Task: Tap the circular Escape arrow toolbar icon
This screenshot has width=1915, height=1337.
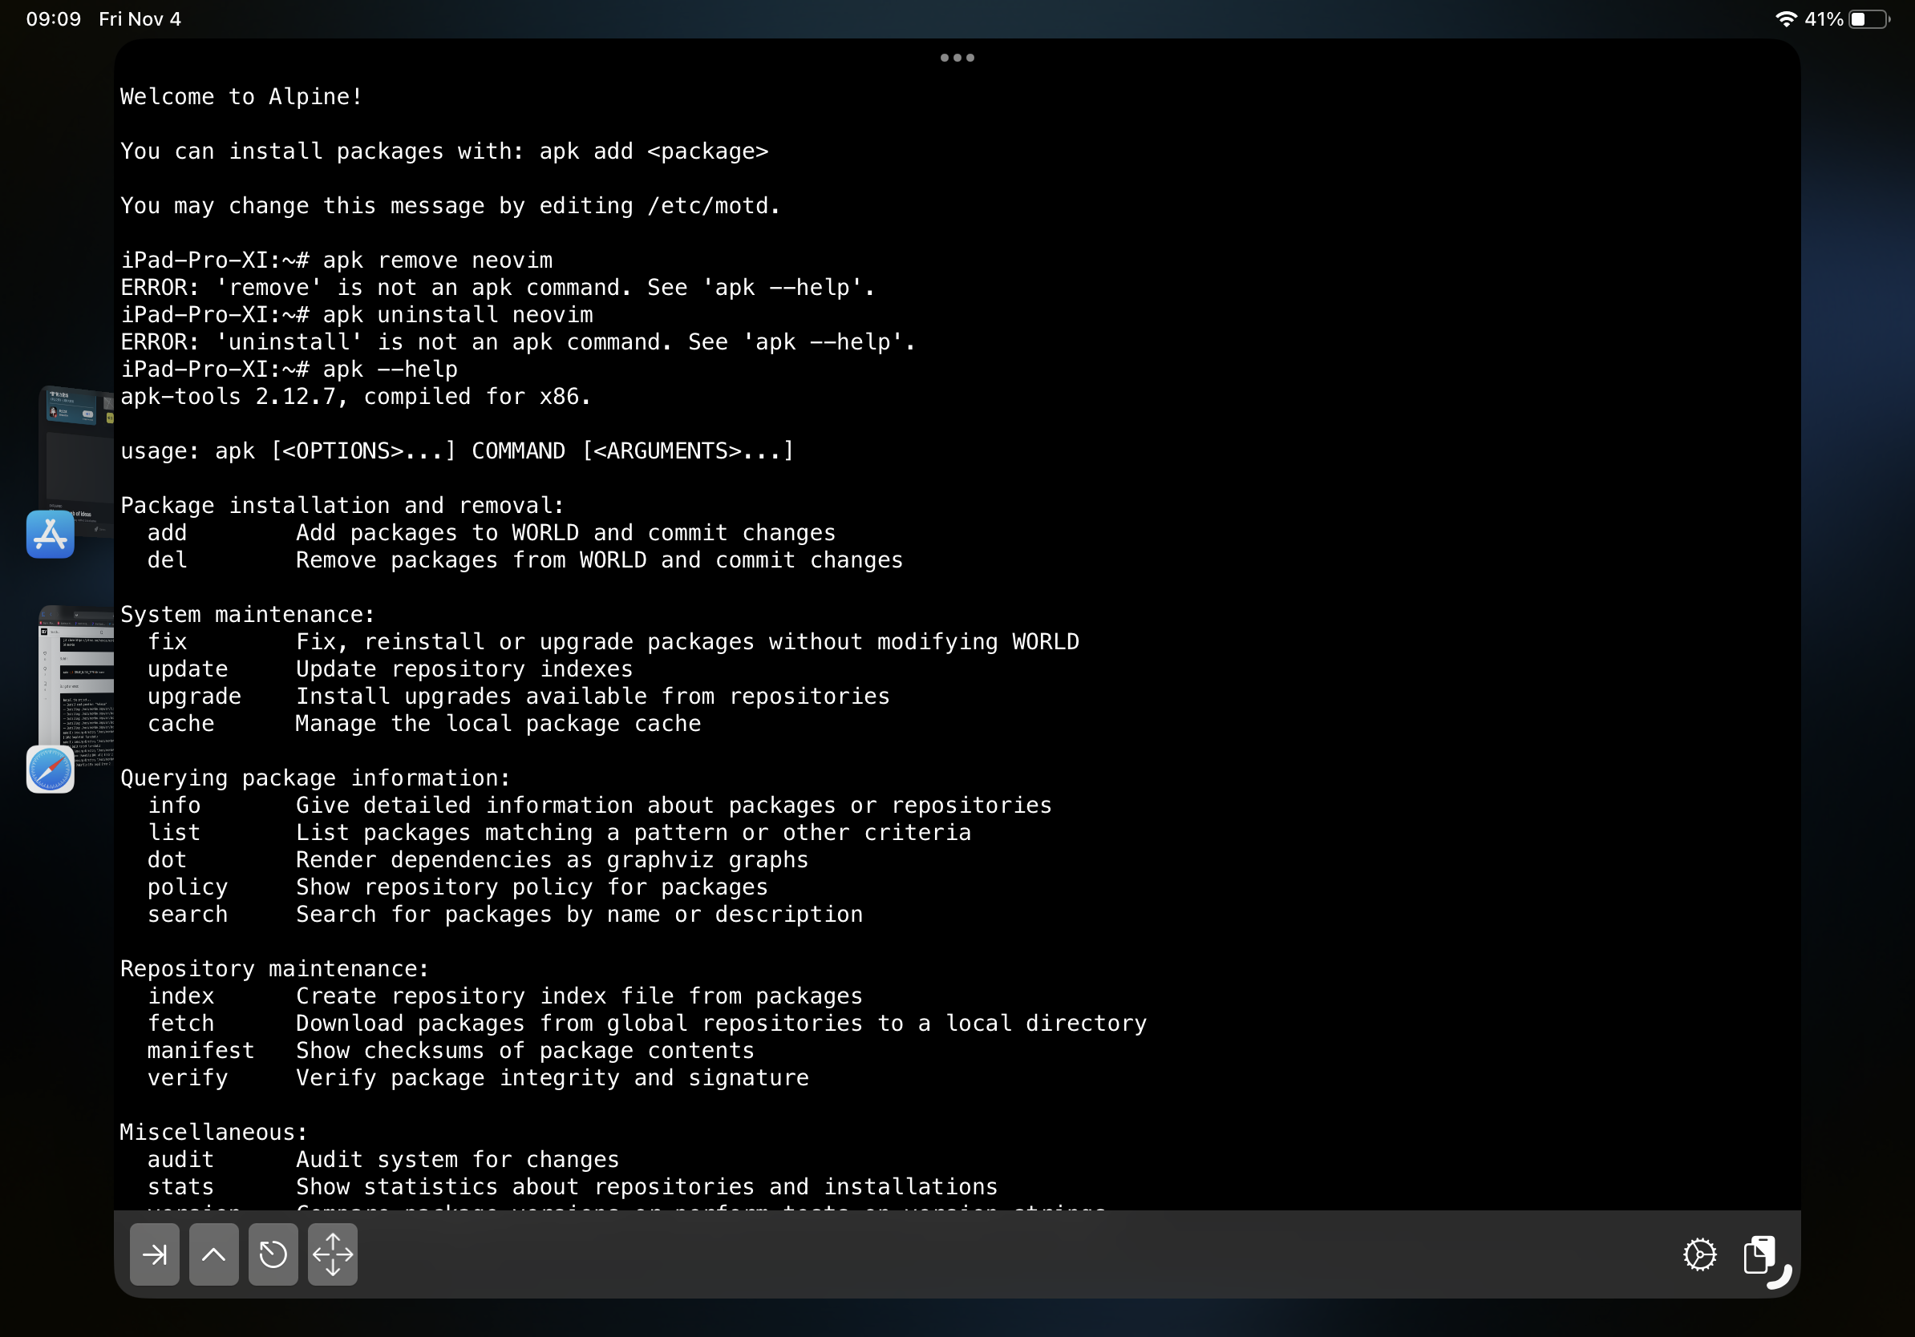Action: [273, 1254]
